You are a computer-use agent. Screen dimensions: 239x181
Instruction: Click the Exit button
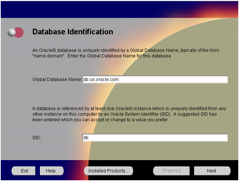[x=24, y=171]
